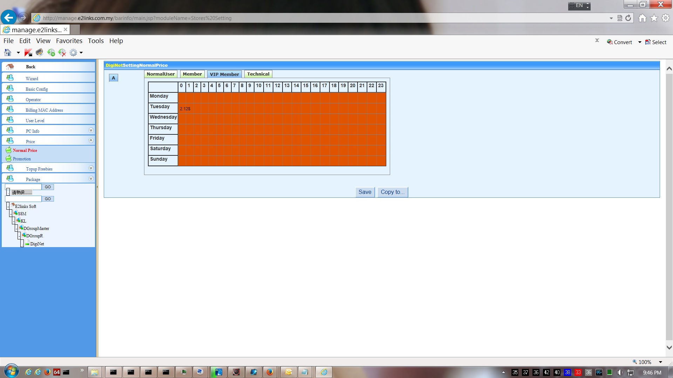Click the Copy to... button
The width and height of the screenshot is (673, 378).
tap(392, 192)
